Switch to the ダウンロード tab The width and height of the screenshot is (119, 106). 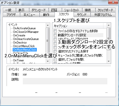pos(39,10)
